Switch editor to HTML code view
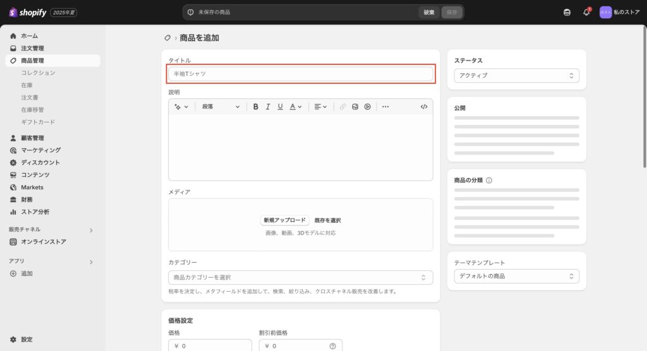The image size is (647, 351). coord(423,107)
